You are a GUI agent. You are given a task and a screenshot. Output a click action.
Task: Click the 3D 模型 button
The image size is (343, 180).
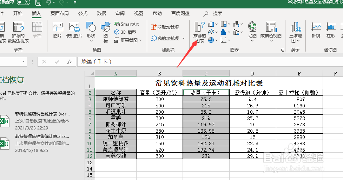click(125, 32)
